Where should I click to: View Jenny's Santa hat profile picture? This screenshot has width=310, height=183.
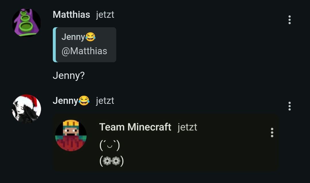(26, 109)
